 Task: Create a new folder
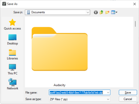click(x=107, y=12)
